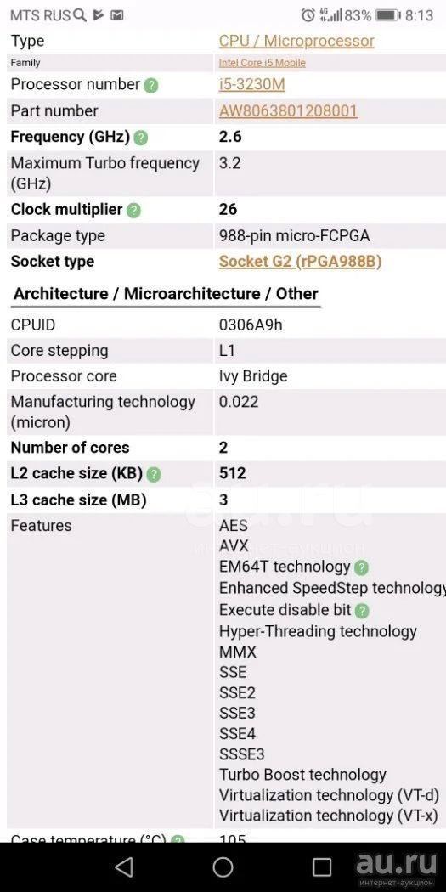The image size is (446, 892).
Task: Tap the Android back navigation icon
Action: pos(123,867)
